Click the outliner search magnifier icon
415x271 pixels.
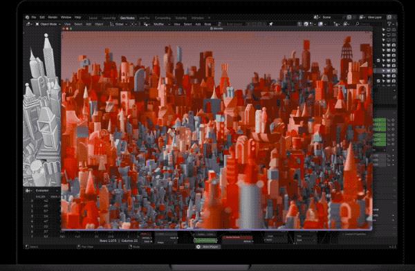358,24
